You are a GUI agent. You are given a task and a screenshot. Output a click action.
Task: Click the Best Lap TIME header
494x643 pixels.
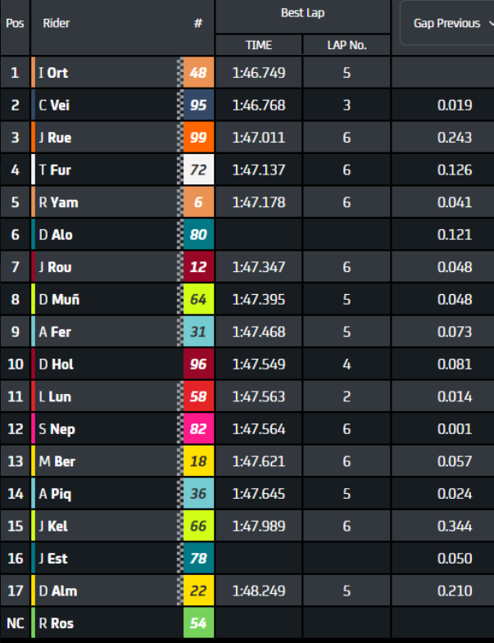(259, 45)
